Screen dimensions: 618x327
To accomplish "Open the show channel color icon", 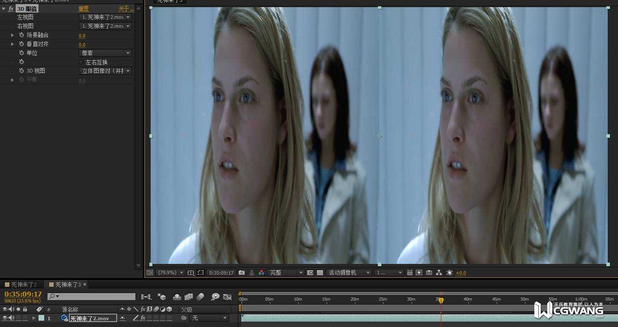I will [x=262, y=272].
